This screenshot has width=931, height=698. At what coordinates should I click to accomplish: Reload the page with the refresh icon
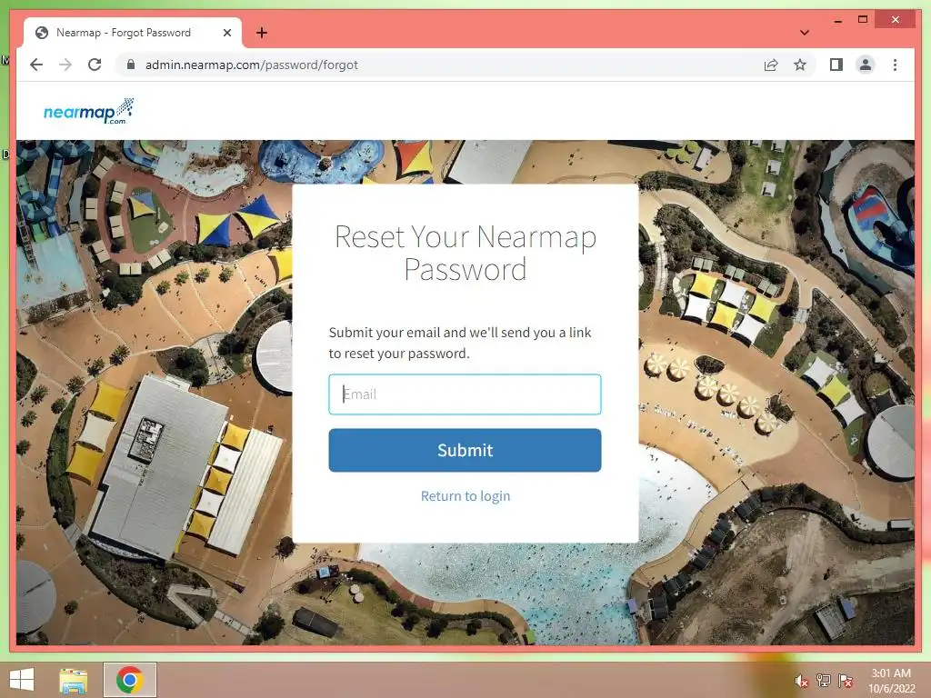[95, 65]
